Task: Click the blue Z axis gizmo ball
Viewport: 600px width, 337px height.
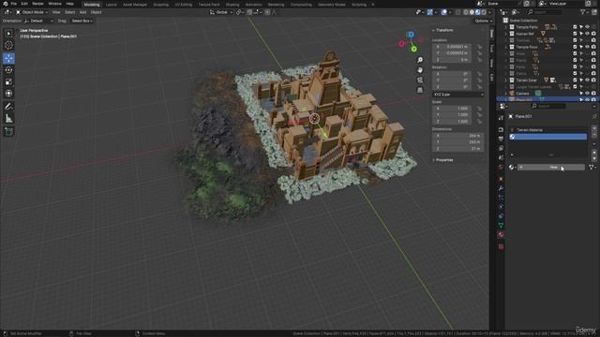Action: 411,35
